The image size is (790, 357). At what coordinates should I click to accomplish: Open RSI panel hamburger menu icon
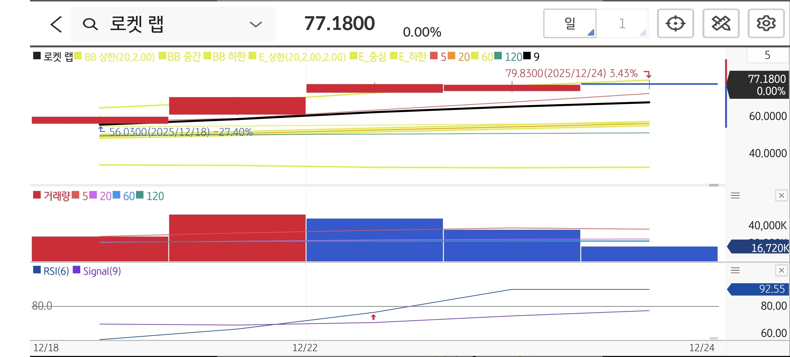pyautogui.click(x=735, y=270)
